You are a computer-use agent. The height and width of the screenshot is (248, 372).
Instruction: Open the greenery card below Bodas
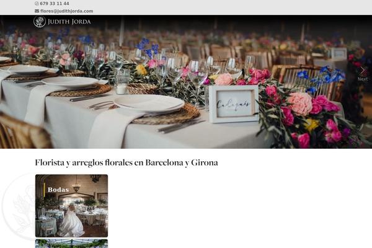click(71, 244)
